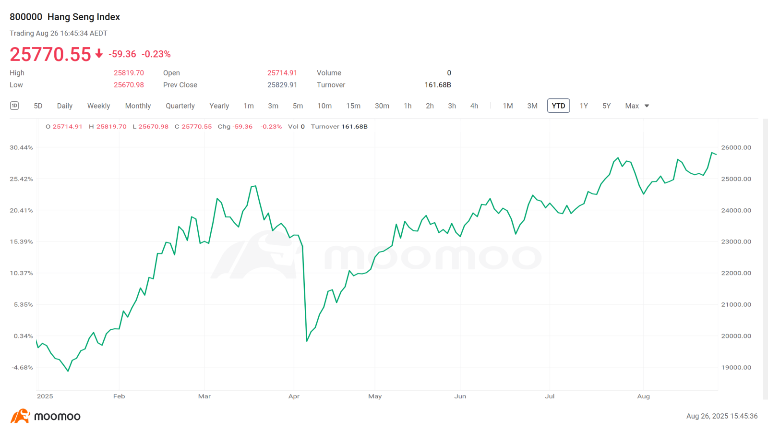Click the moomoo logo at bottom left
Image resolution: width=768 pixels, height=432 pixels.
click(x=46, y=416)
